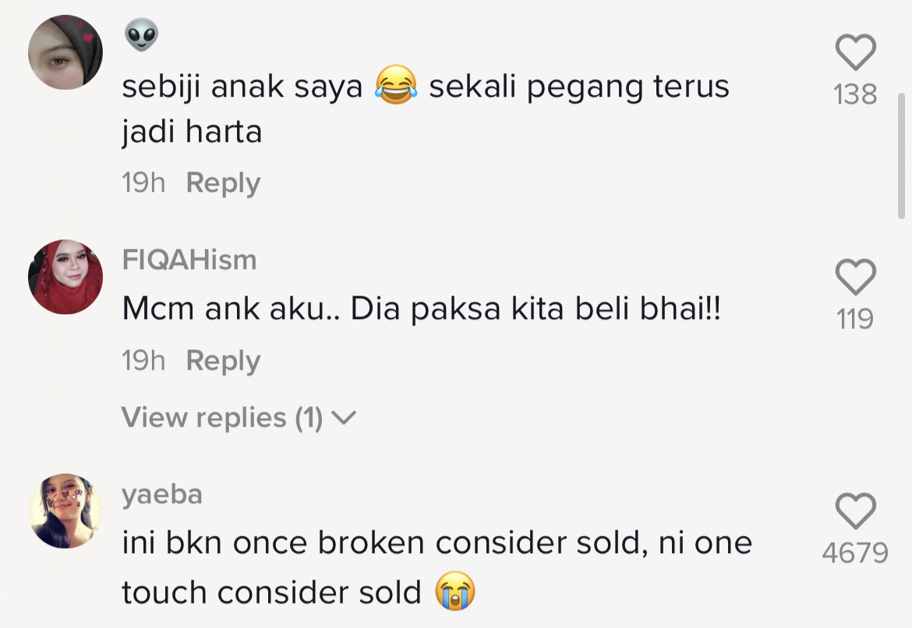Expand "View replies (1)" under FIQAHism

(x=222, y=418)
